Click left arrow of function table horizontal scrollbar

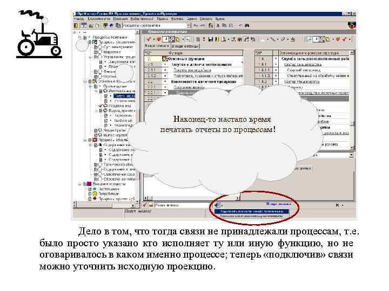[146, 198]
